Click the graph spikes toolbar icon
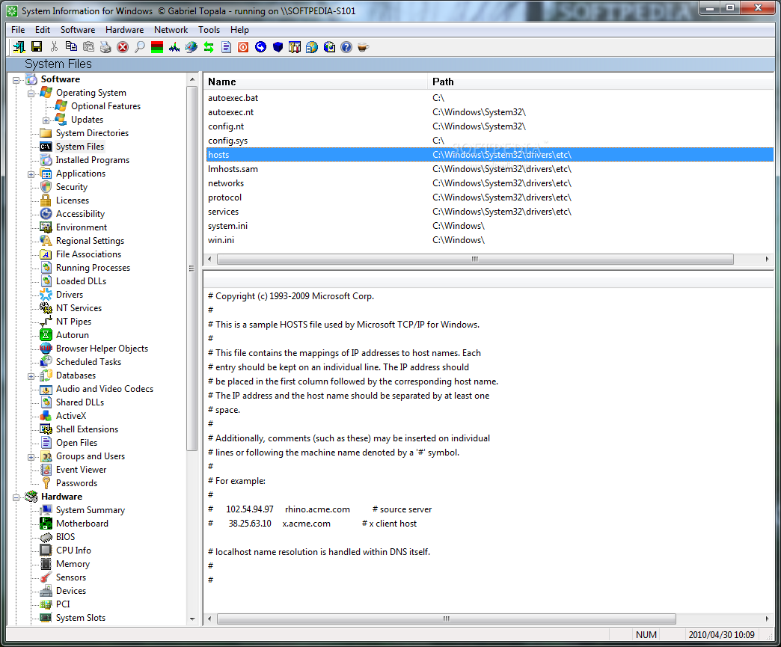The image size is (781, 647). (174, 47)
